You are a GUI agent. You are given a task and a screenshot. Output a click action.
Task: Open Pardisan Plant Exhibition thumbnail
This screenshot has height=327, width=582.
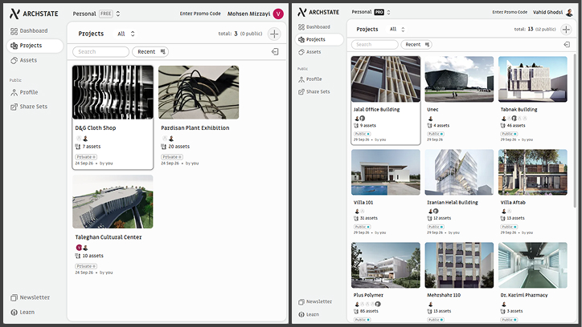199,92
